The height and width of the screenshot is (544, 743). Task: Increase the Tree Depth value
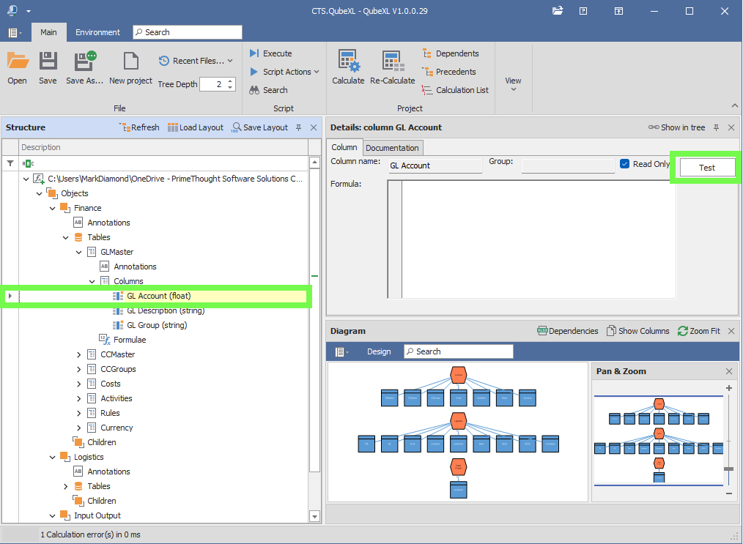pyautogui.click(x=230, y=81)
